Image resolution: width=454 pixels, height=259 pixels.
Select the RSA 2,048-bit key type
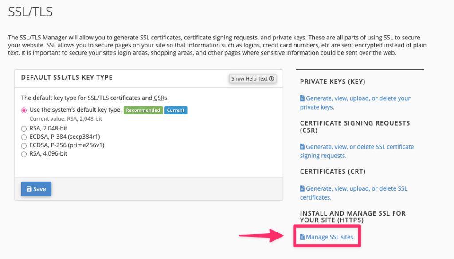(x=24, y=129)
